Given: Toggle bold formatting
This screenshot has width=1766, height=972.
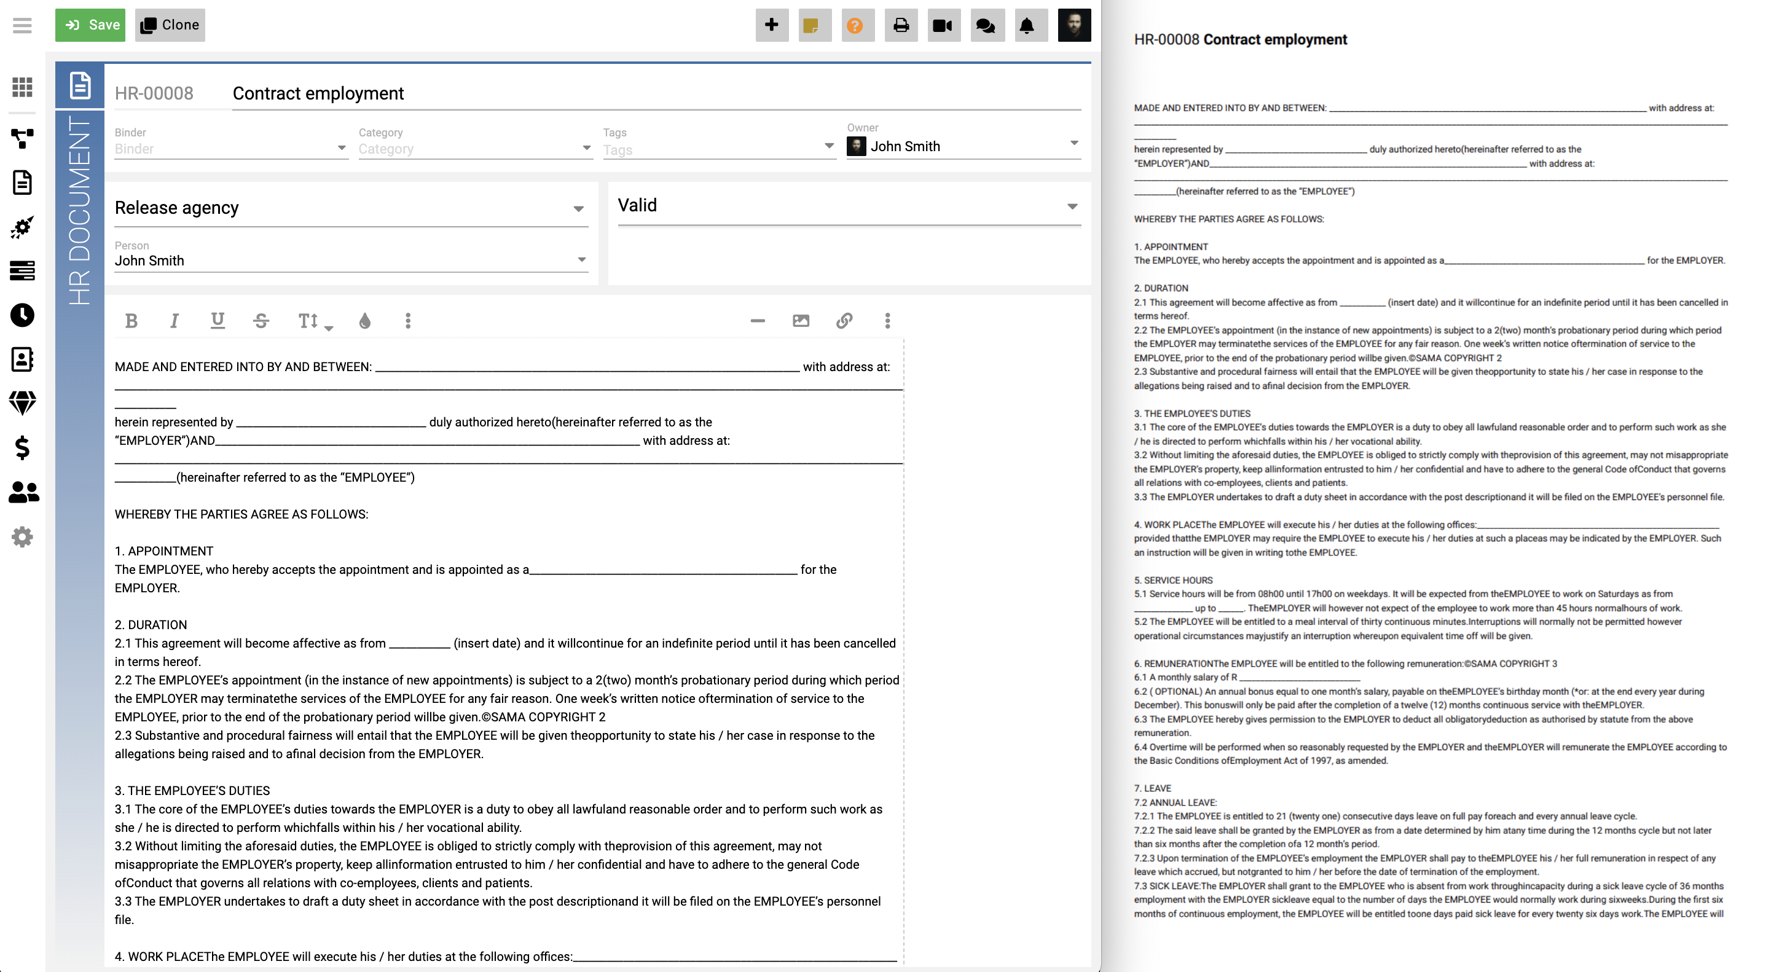Looking at the screenshot, I should click(x=131, y=321).
